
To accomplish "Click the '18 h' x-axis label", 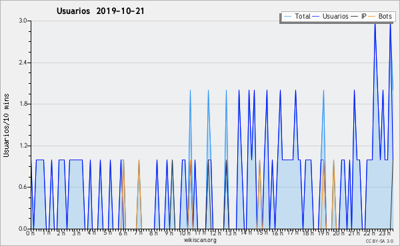I will click(308, 233).
